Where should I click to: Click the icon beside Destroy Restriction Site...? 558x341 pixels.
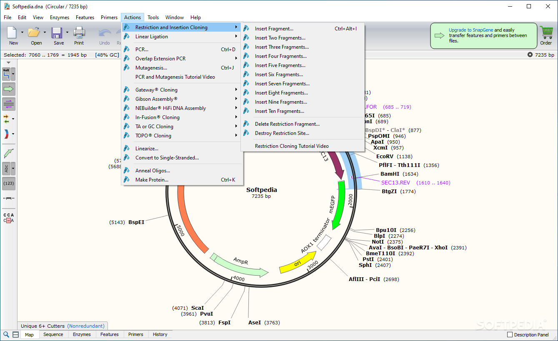pos(246,133)
